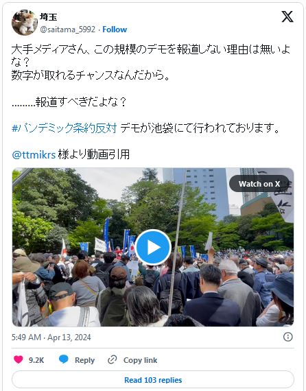Open the 5:49 AM Apr 13, 2024 timestamp
The image size is (306, 391).
tap(51, 337)
